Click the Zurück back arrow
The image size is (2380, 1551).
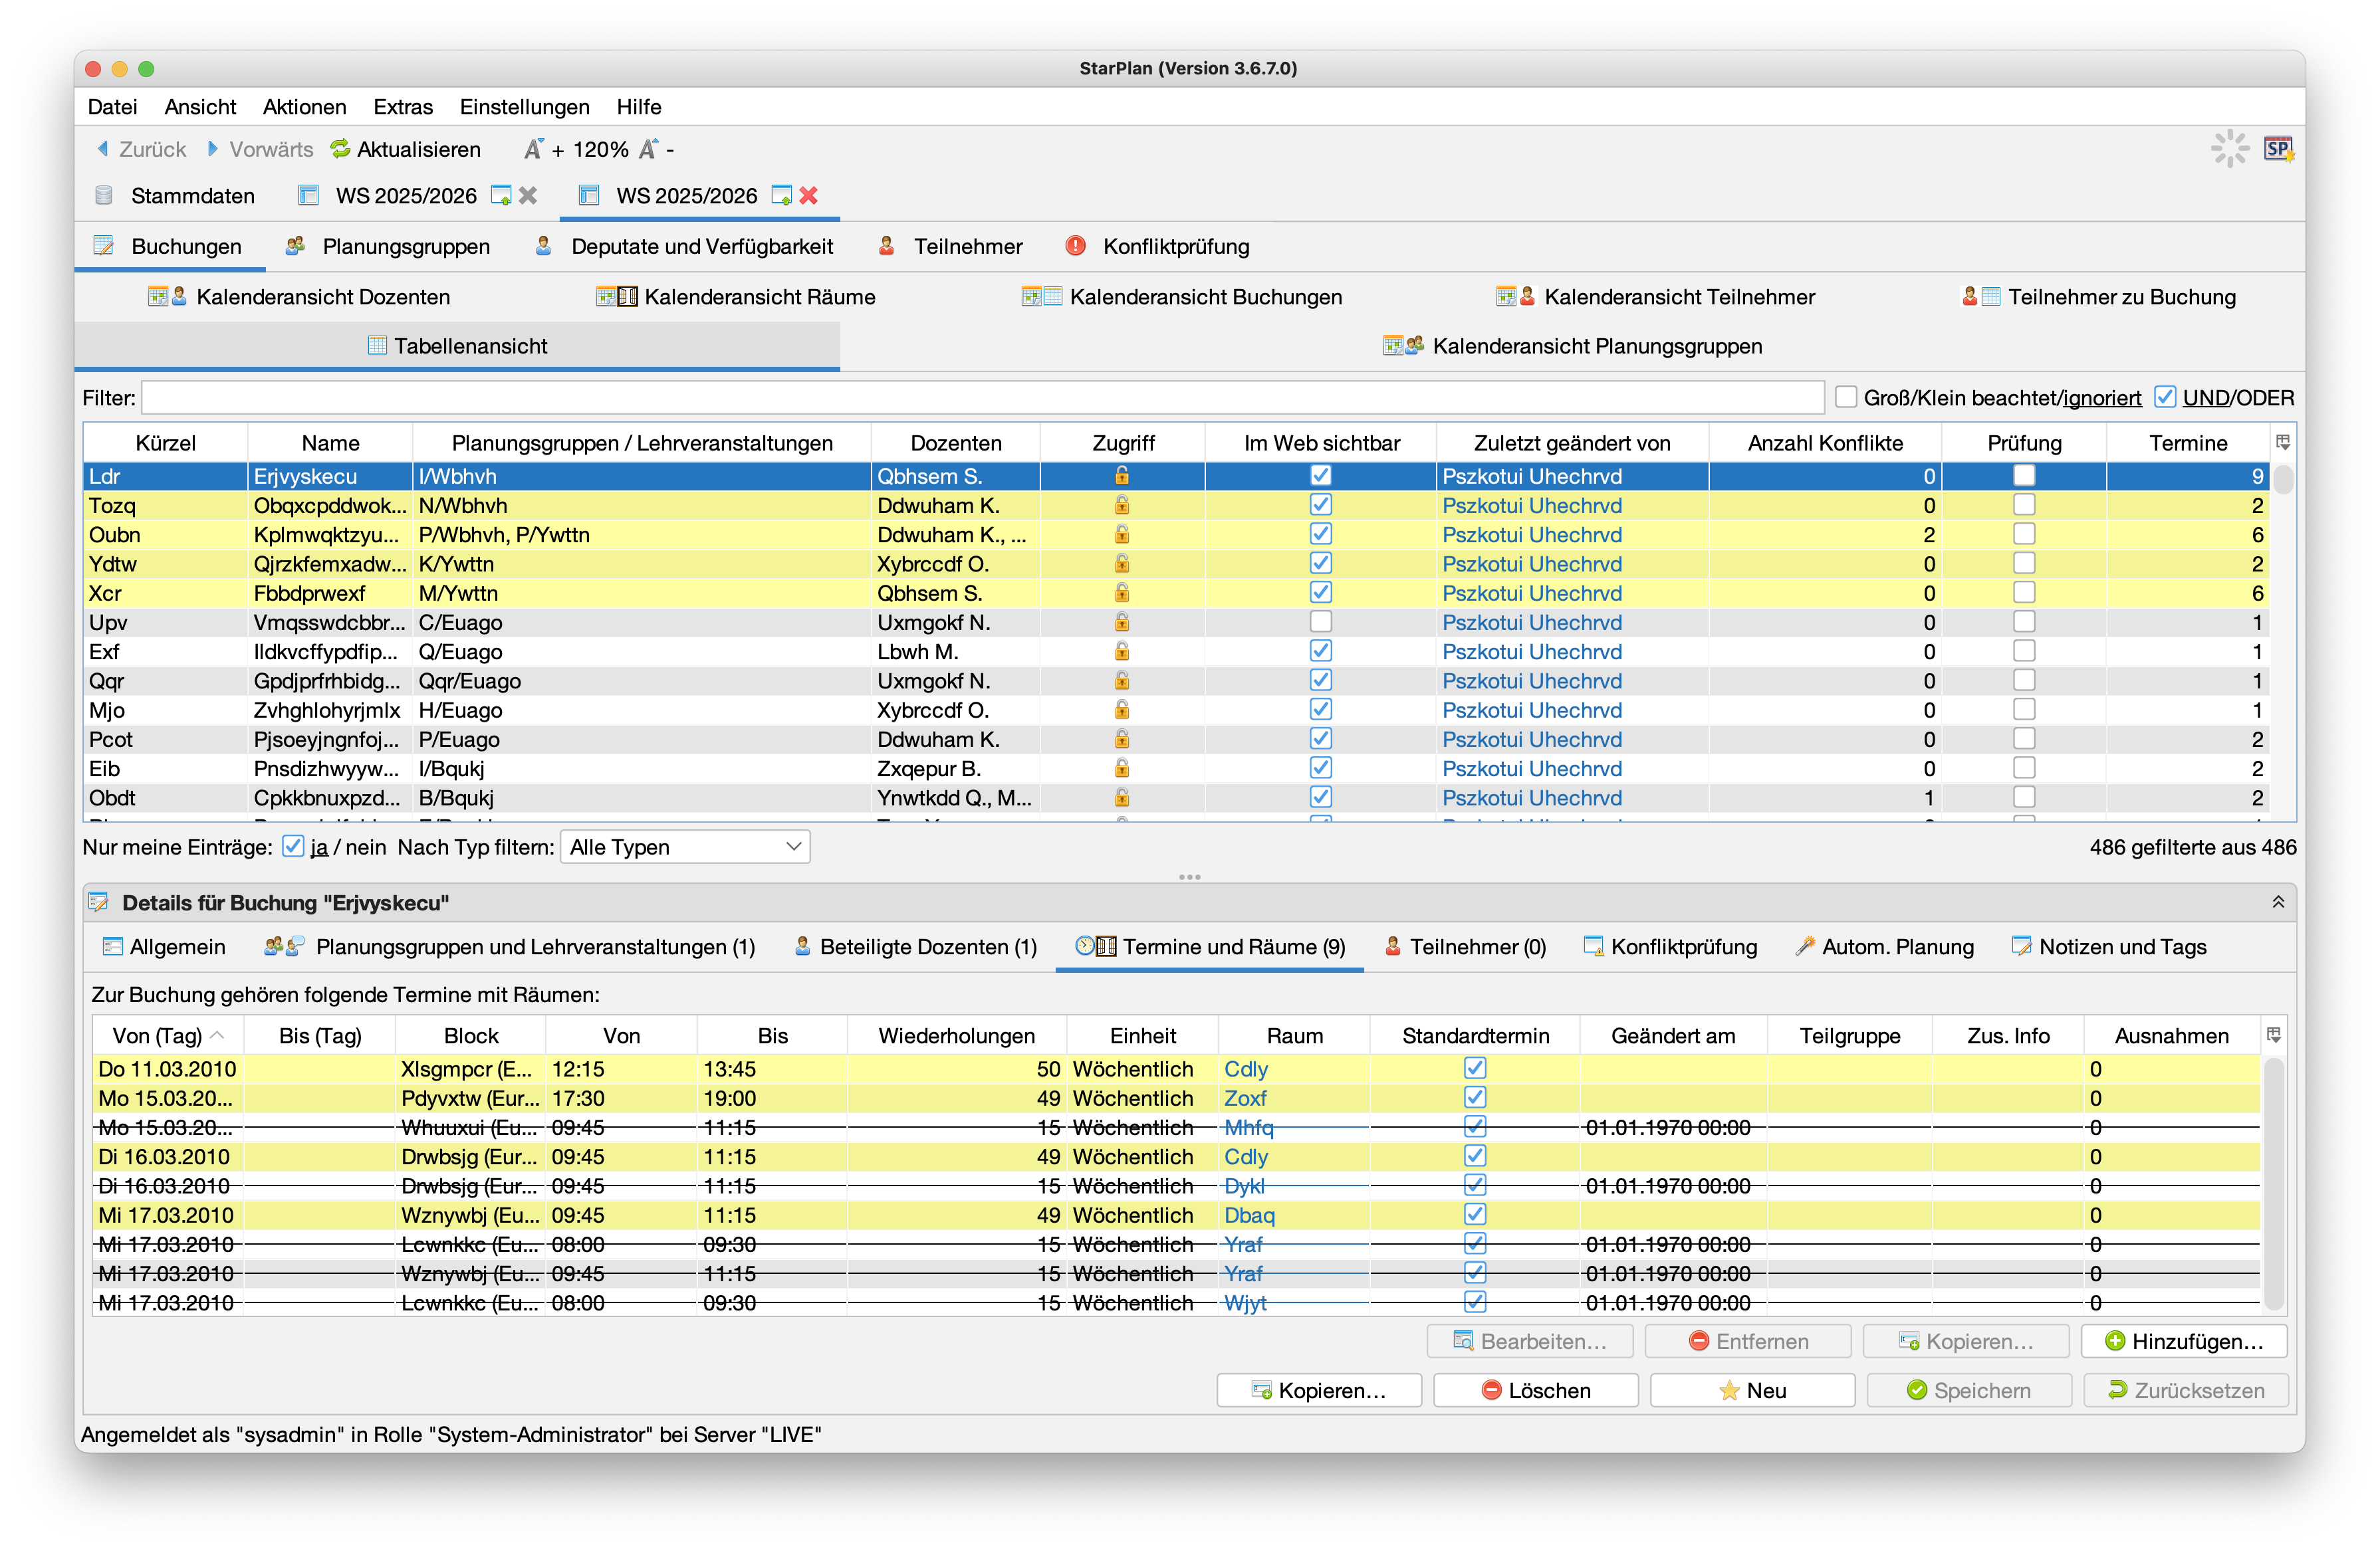coord(102,149)
